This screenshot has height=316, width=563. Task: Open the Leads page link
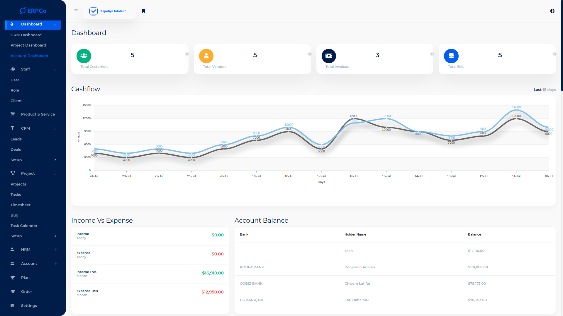click(x=16, y=139)
